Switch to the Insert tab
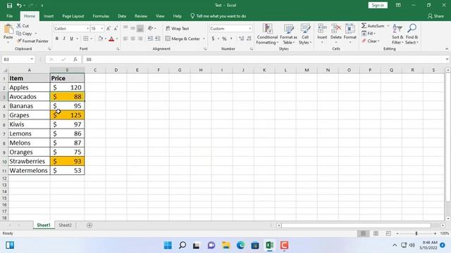Viewport: 451px width, 253px height. (x=49, y=16)
